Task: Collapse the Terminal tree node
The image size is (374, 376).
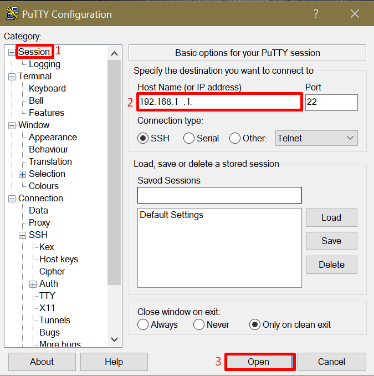Action: (x=12, y=77)
